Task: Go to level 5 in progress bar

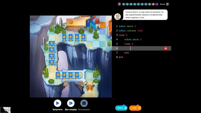Action: 139,4
